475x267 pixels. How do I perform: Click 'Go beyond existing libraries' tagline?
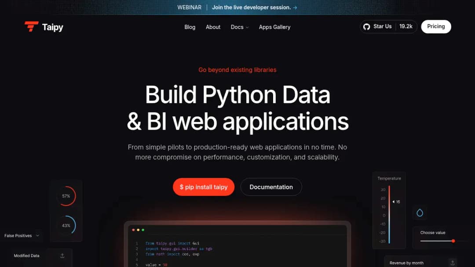(237, 70)
